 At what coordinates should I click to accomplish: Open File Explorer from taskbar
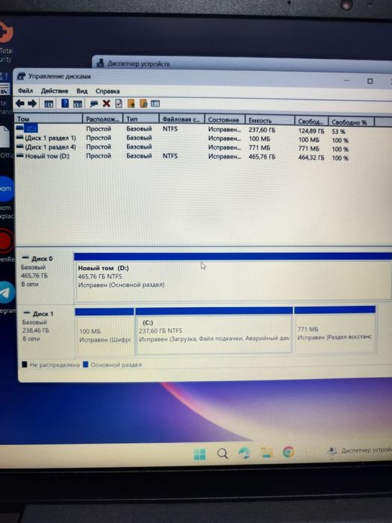pos(267,453)
